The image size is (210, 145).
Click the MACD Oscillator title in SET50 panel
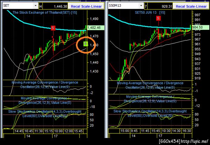[x=150, y=85]
